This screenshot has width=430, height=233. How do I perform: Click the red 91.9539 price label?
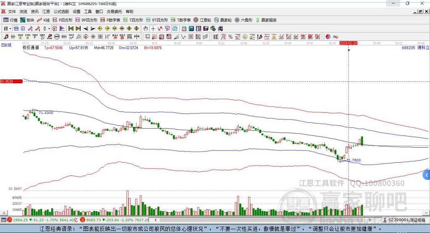[x=11, y=81]
